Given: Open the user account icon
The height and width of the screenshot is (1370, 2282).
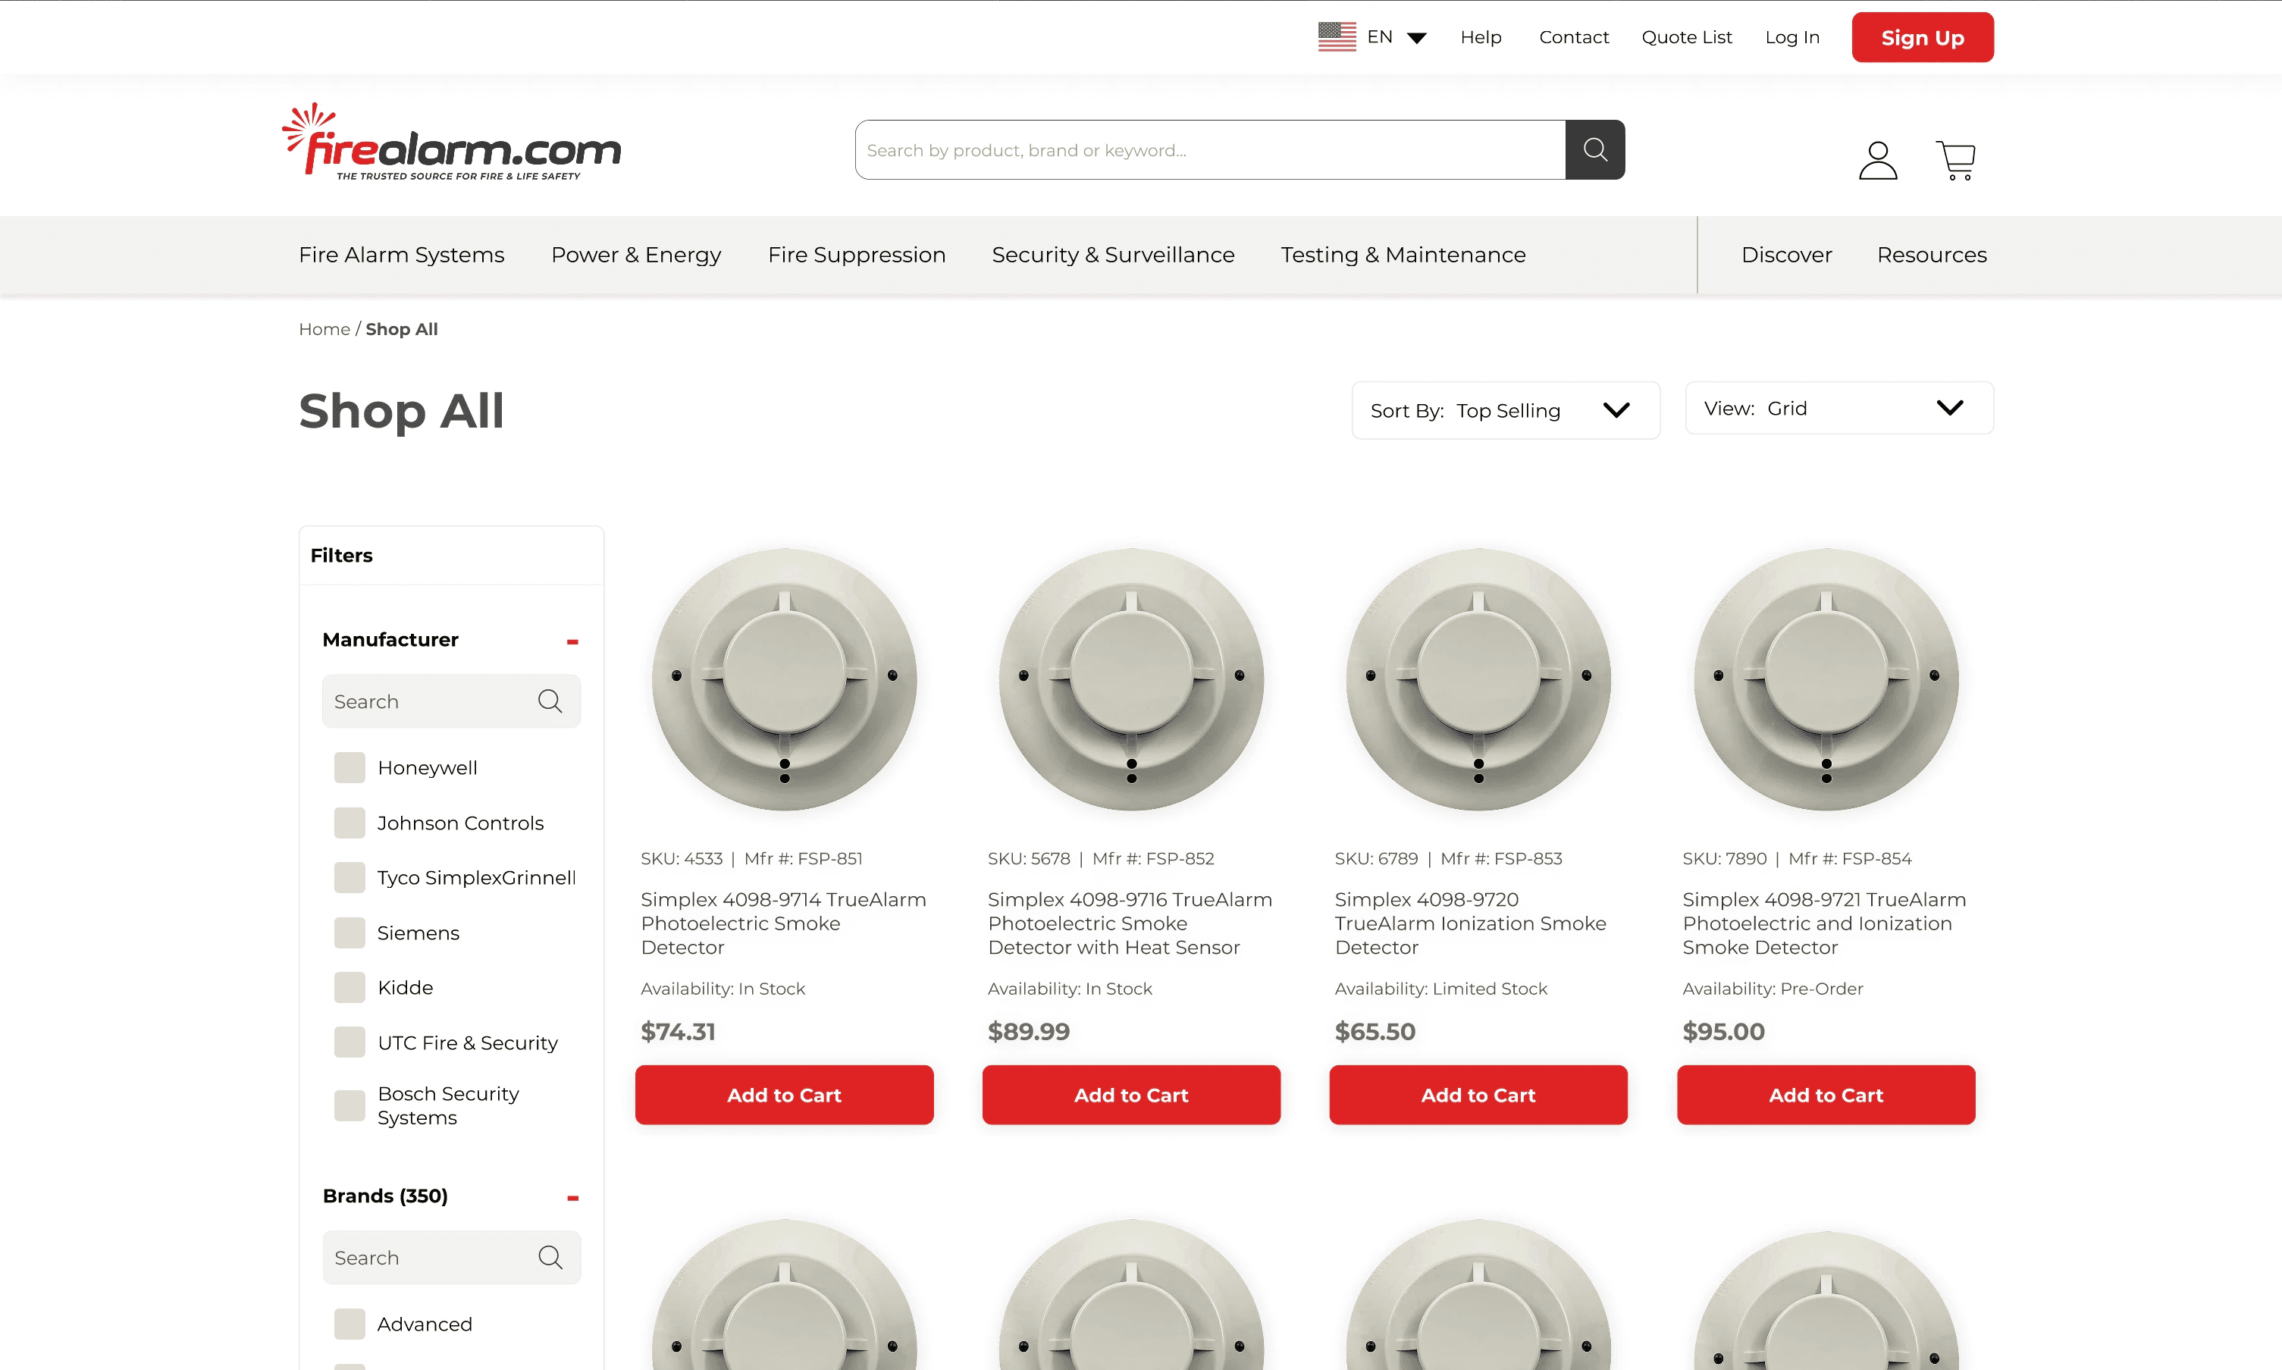Looking at the screenshot, I should (x=1878, y=161).
